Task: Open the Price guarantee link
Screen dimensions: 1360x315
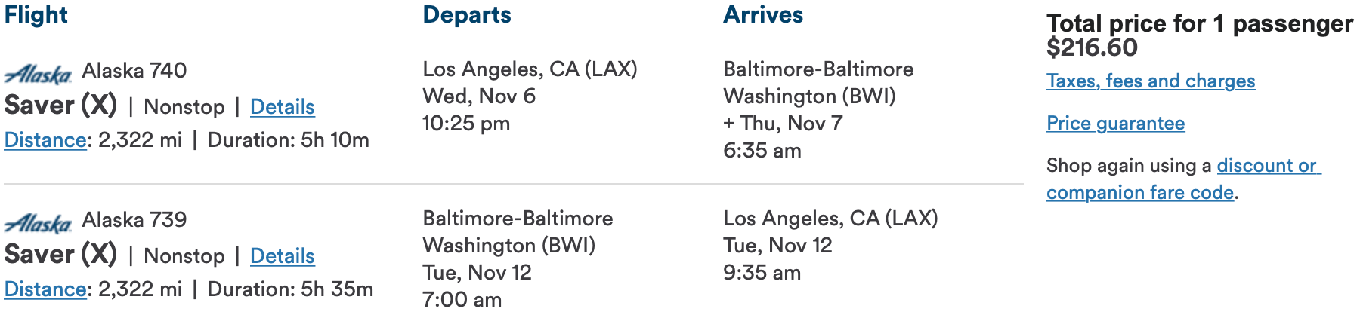Action: (x=1115, y=124)
